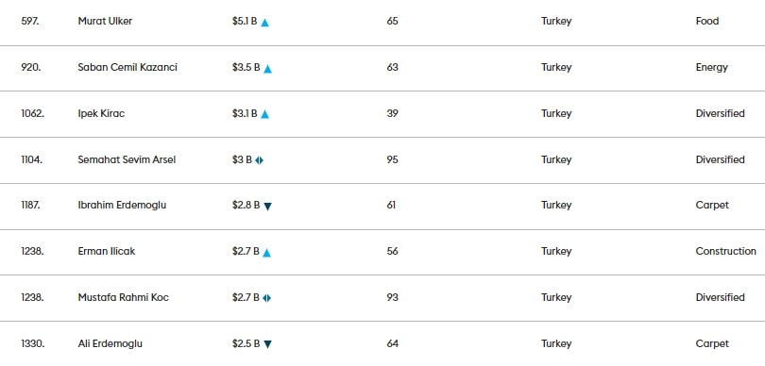The height and width of the screenshot is (366, 765).
Task: Click the up arrow in Erman Ilicak's row
Action: pyautogui.click(x=266, y=253)
